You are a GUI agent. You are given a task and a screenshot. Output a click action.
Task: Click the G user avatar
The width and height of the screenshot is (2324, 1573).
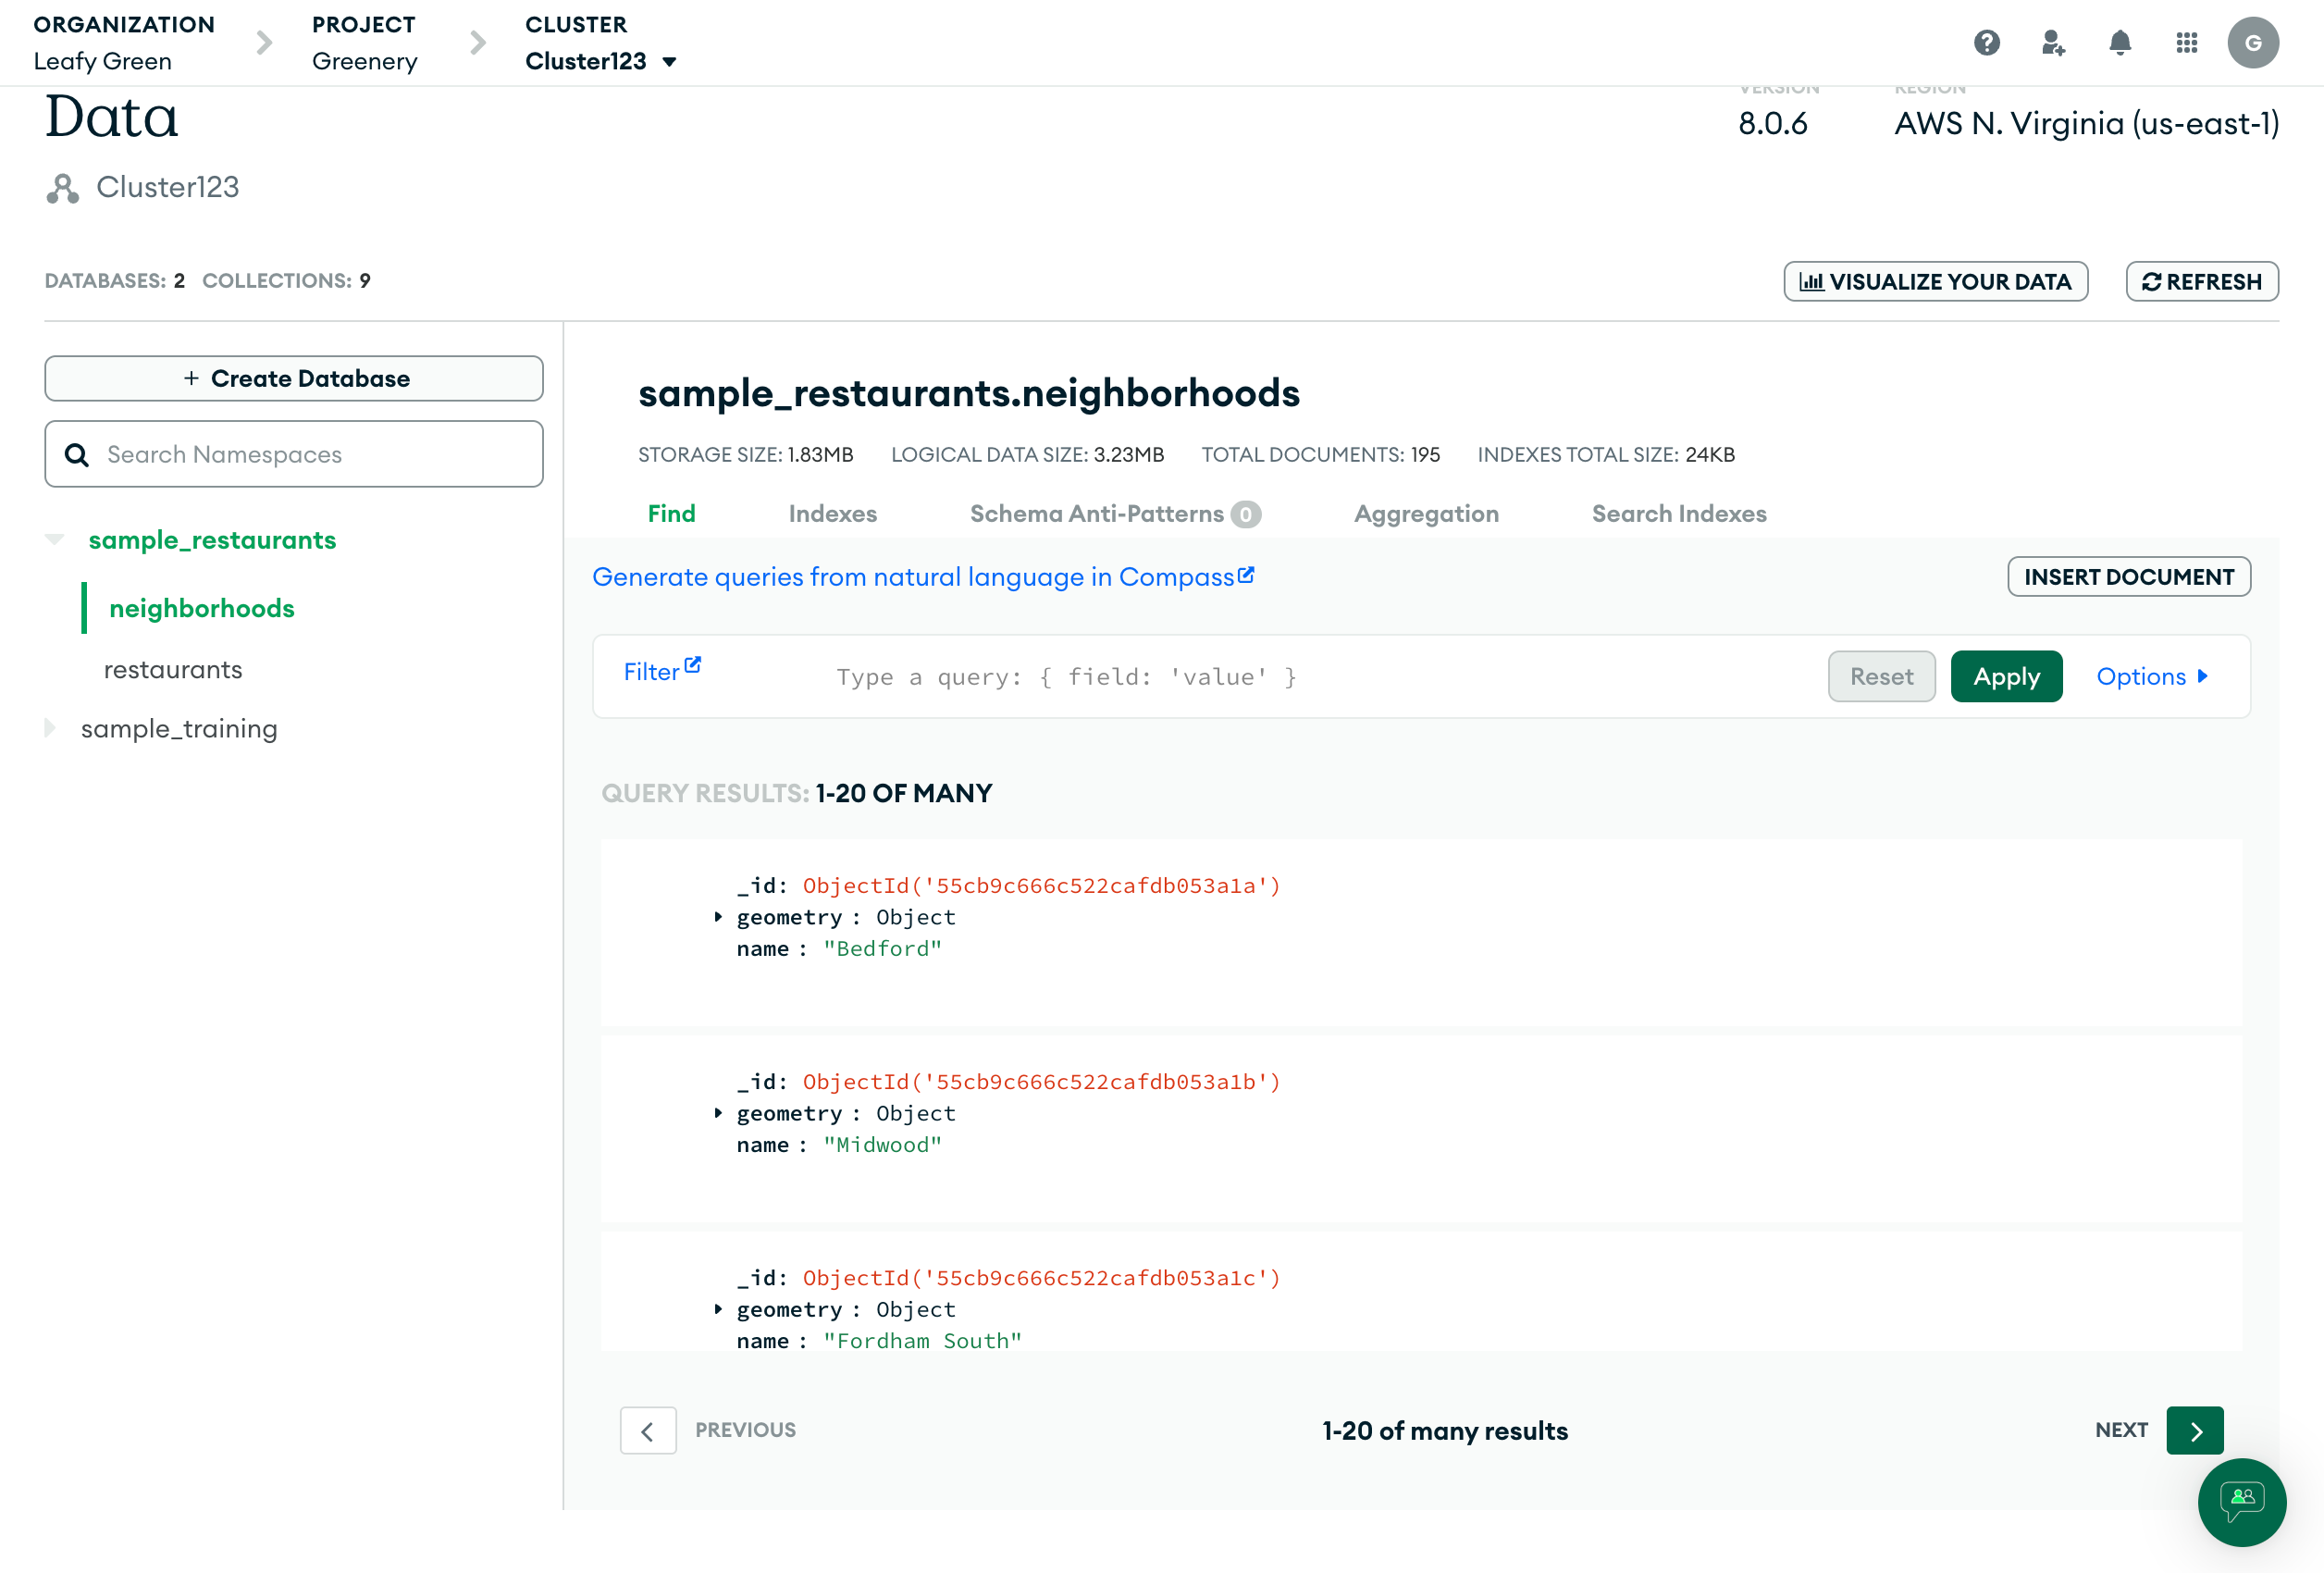2252,43
